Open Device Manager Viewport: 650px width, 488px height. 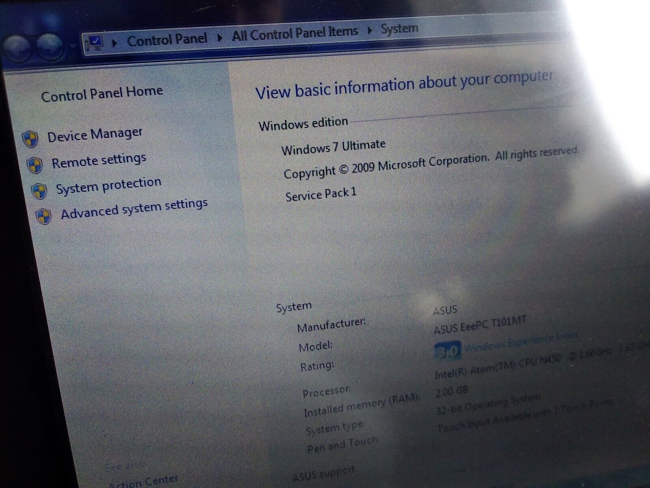point(95,135)
